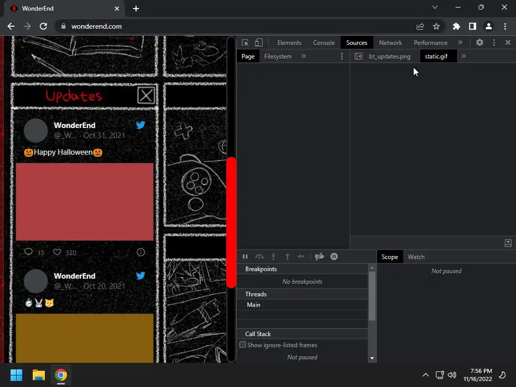Toggle pause on exceptions

(334, 256)
